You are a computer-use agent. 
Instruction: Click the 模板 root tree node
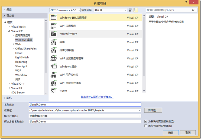tap(10, 22)
